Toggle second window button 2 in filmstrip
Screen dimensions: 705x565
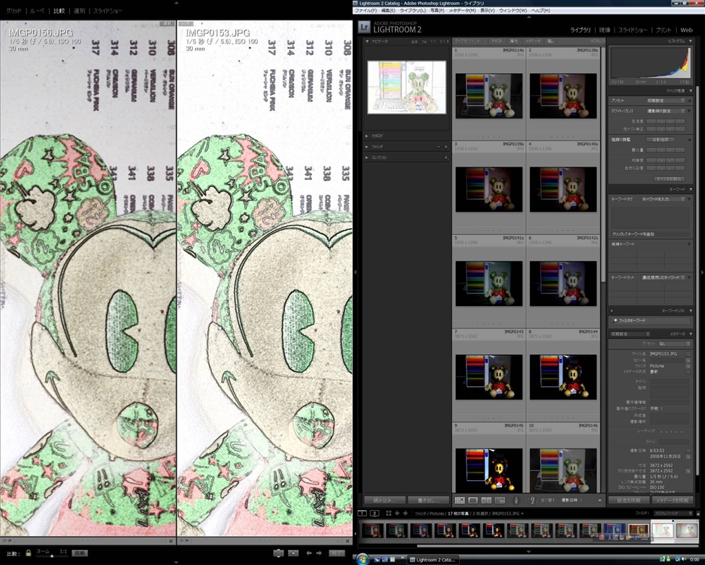[x=375, y=513]
